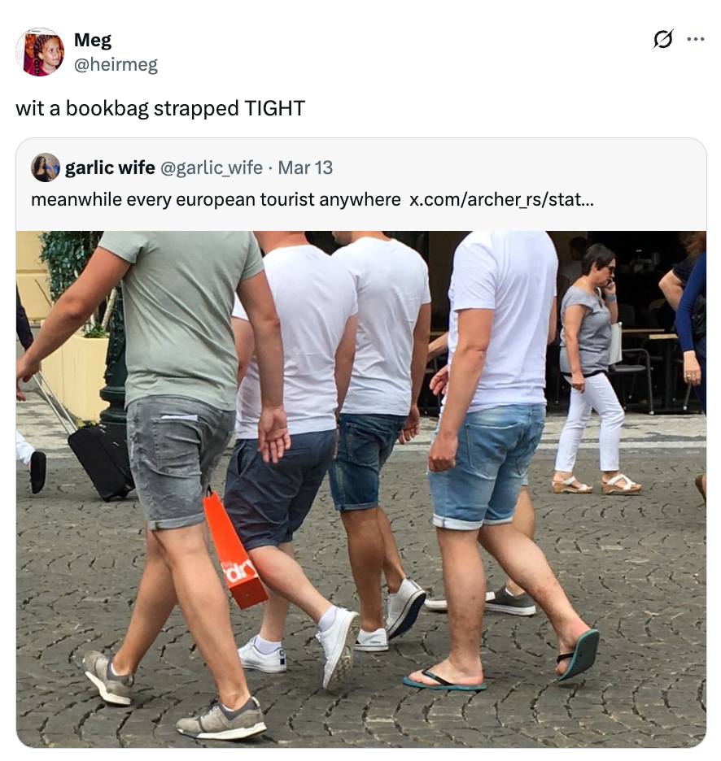Click the Grok circle-slash icon
Screen dimensions: 721x761
point(662,39)
